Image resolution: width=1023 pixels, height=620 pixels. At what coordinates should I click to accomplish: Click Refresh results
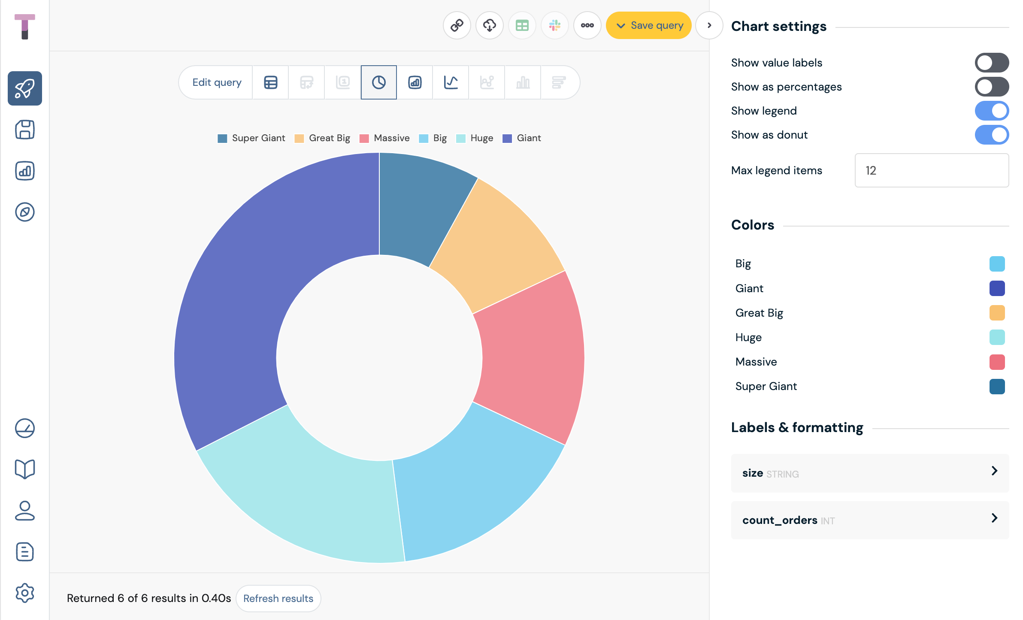[x=278, y=598]
